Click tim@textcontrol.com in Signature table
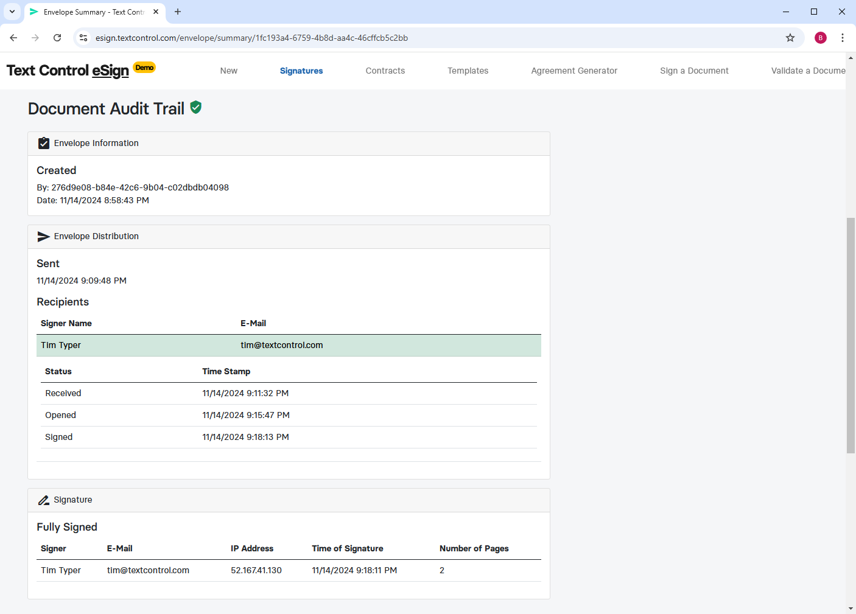 (x=148, y=570)
